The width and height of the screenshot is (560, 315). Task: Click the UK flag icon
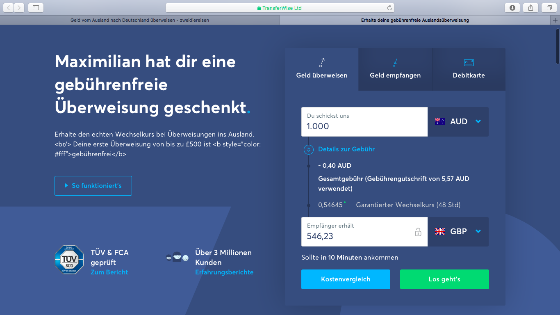click(x=440, y=231)
